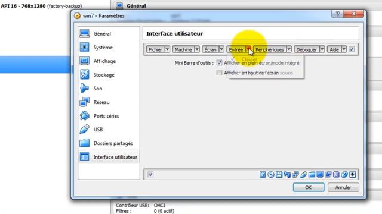Open help via the question mark button
The height and width of the screenshot is (214, 382).
337,14
